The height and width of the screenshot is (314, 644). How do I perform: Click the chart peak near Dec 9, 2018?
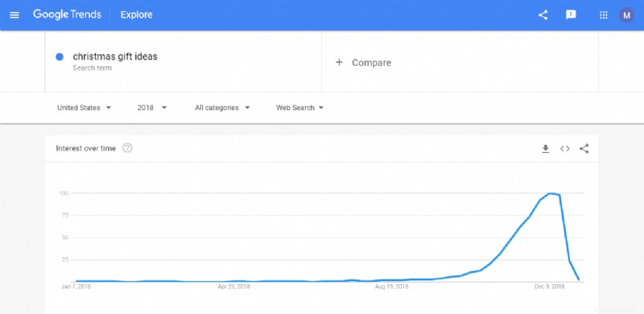551,193
